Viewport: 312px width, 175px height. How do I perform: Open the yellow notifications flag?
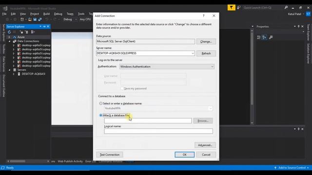(231, 8)
